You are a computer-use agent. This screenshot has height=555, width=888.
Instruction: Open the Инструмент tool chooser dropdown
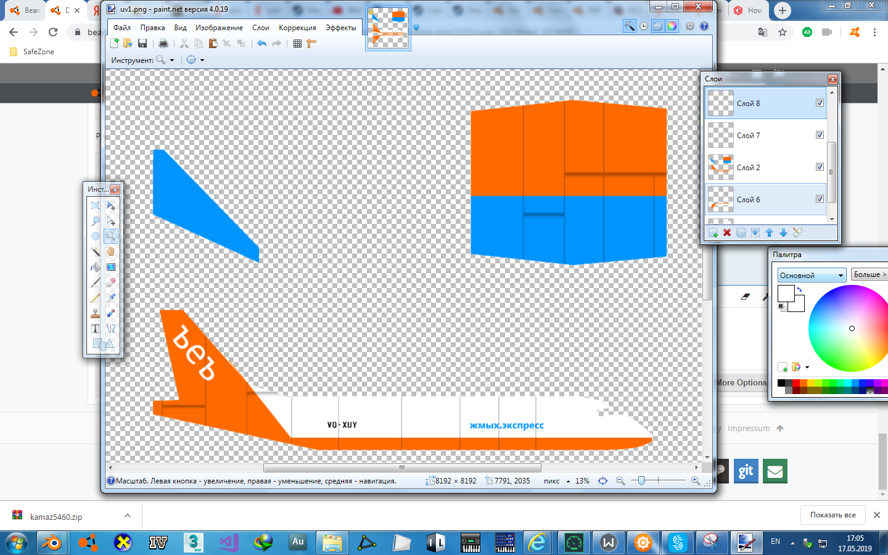(x=165, y=60)
